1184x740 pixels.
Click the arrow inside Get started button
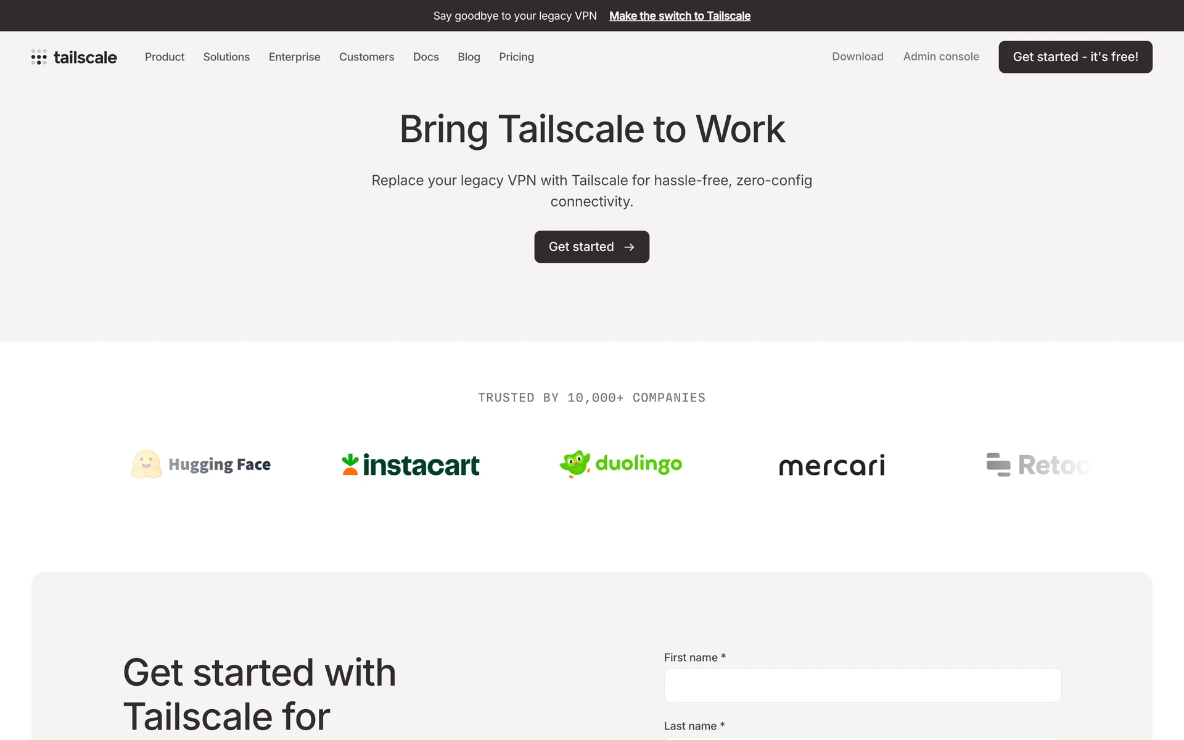click(629, 247)
